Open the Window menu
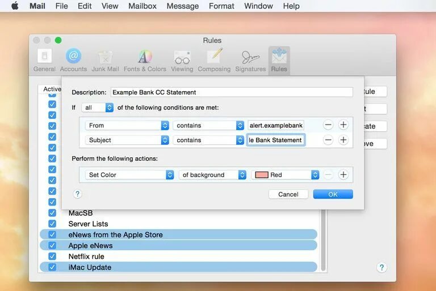The image size is (436, 291). coord(259,6)
